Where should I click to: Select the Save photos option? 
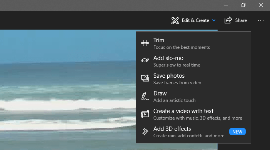193,79
